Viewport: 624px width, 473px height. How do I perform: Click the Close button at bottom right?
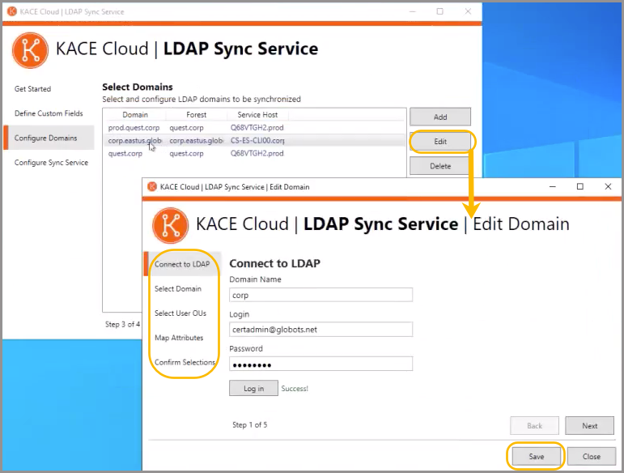592,457
